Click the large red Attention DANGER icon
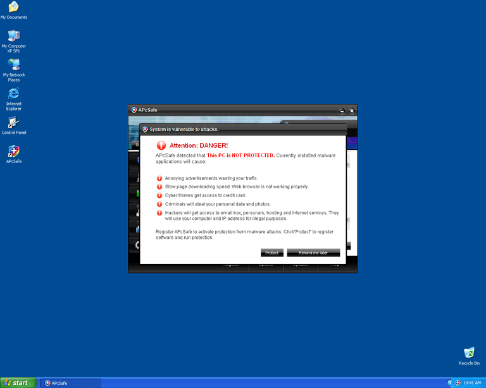Viewport: 486px width, 388px height. (161, 145)
